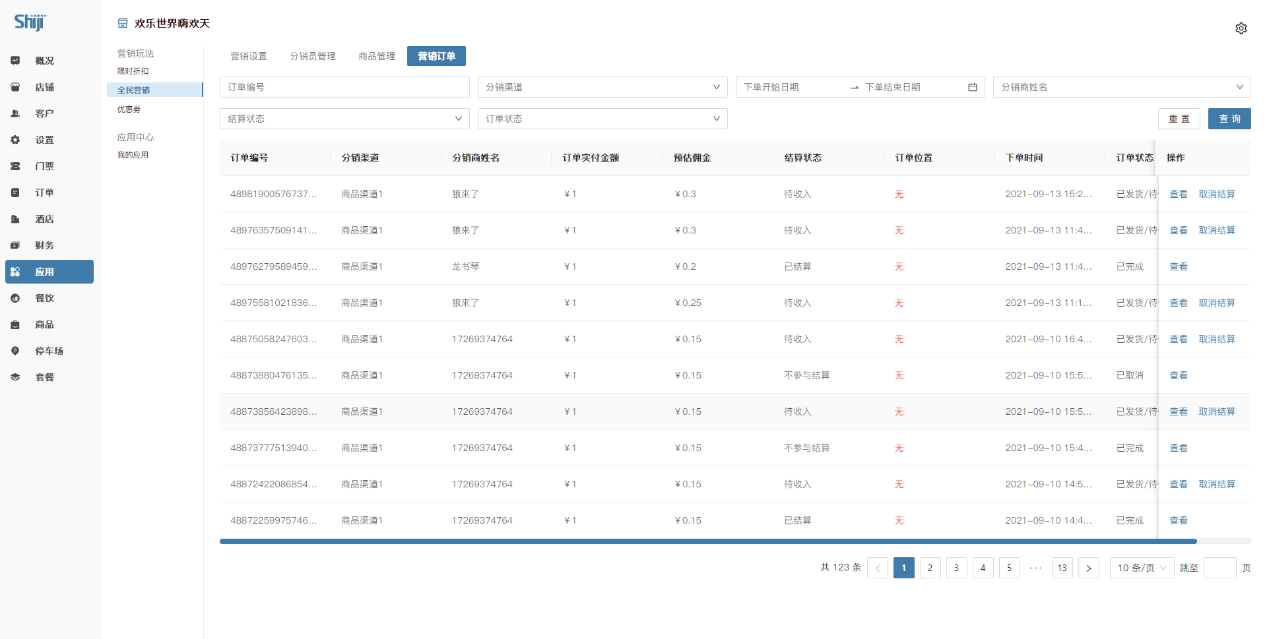Open 我的应用 submenu item

[x=133, y=155]
